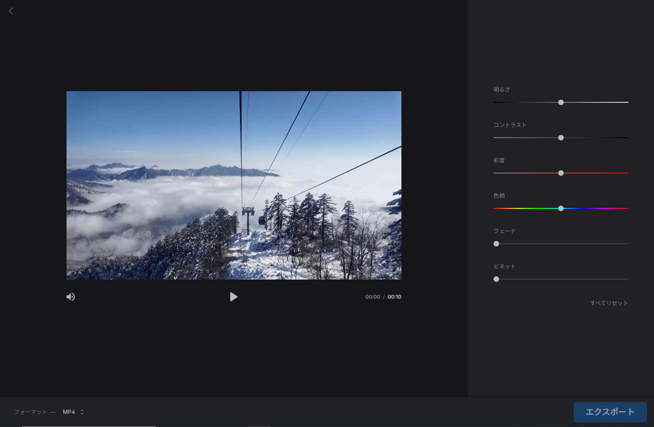Click the 色相 hue slider handle
Image resolution: width=654 pixels, height=427 pixels.
(561, 208)
